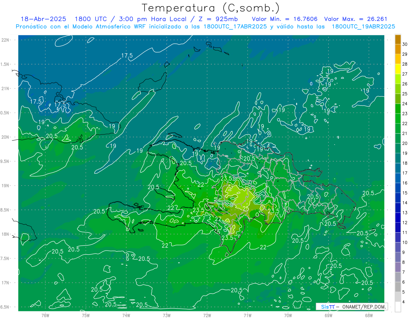Click the '70W' longitude axis label

point(288,315)
